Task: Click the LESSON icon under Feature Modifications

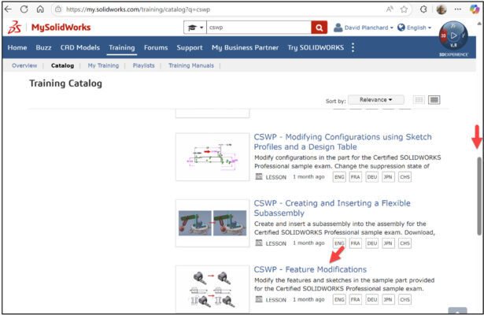Action: coord(259,299)
